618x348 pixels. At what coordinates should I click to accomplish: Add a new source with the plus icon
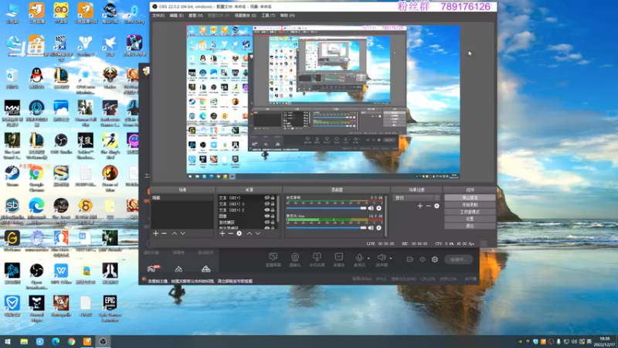point(222,234)
